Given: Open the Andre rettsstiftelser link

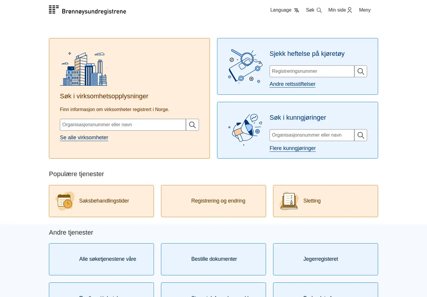Looking at the screenshot, I should [292, 84].
